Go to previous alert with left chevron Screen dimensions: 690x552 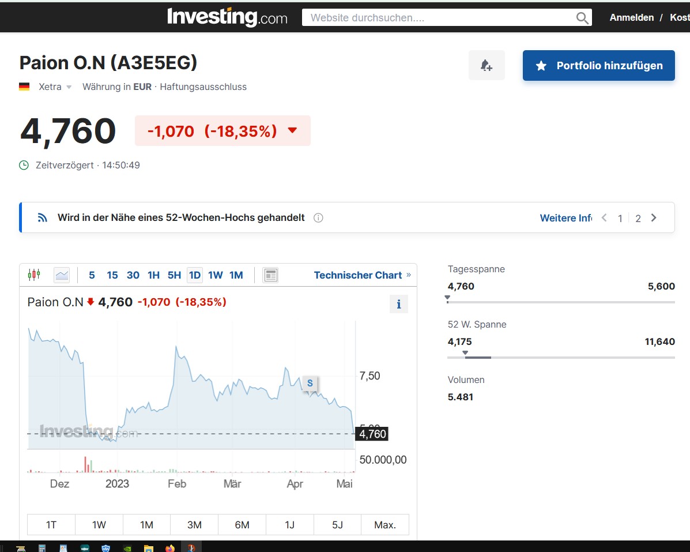(604, 218)
